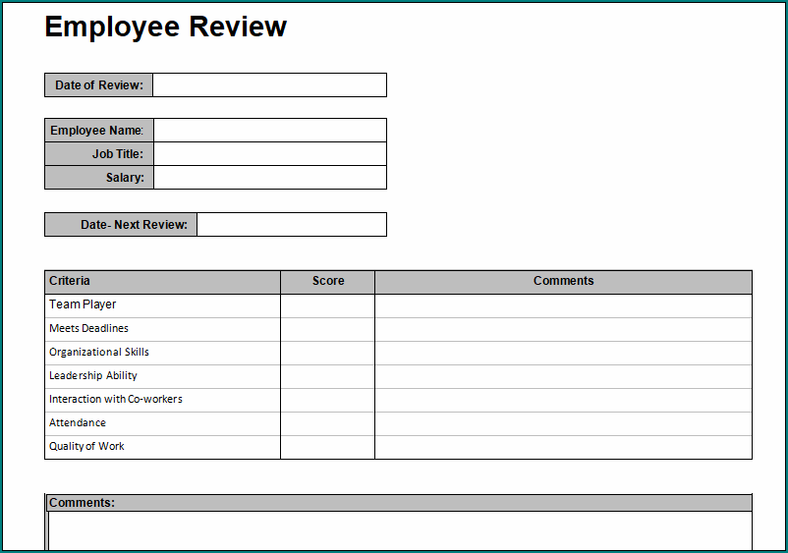Image resolution: width=788 pixels, height=553 pixels.
Task: Select the Quality of Work cell
Action: 162,447
